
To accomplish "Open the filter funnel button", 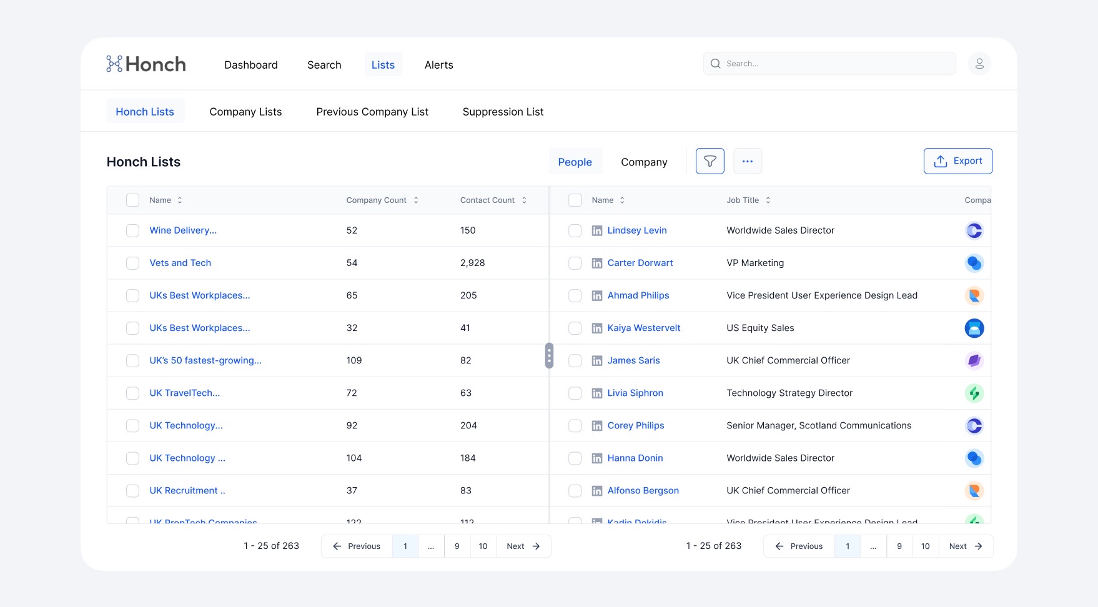I will [710, 161].
